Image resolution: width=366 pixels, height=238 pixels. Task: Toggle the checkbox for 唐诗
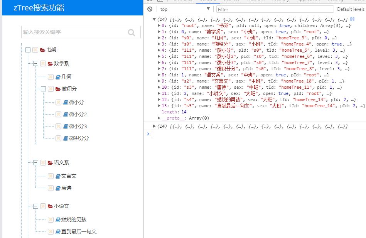(51, 188)
